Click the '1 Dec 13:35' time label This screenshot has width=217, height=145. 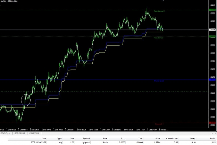[128, 130]
